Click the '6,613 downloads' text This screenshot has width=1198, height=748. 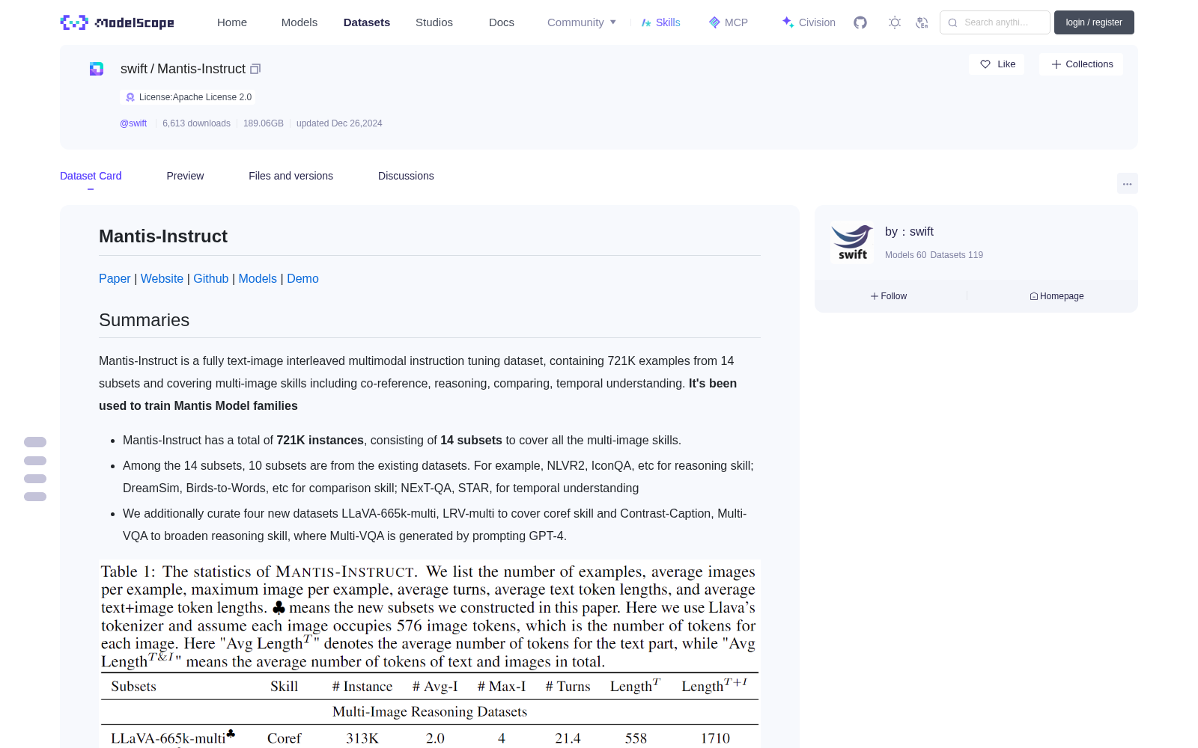[196, 123]
